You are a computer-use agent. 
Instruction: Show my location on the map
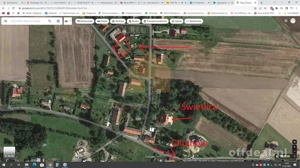click(295, 142)
